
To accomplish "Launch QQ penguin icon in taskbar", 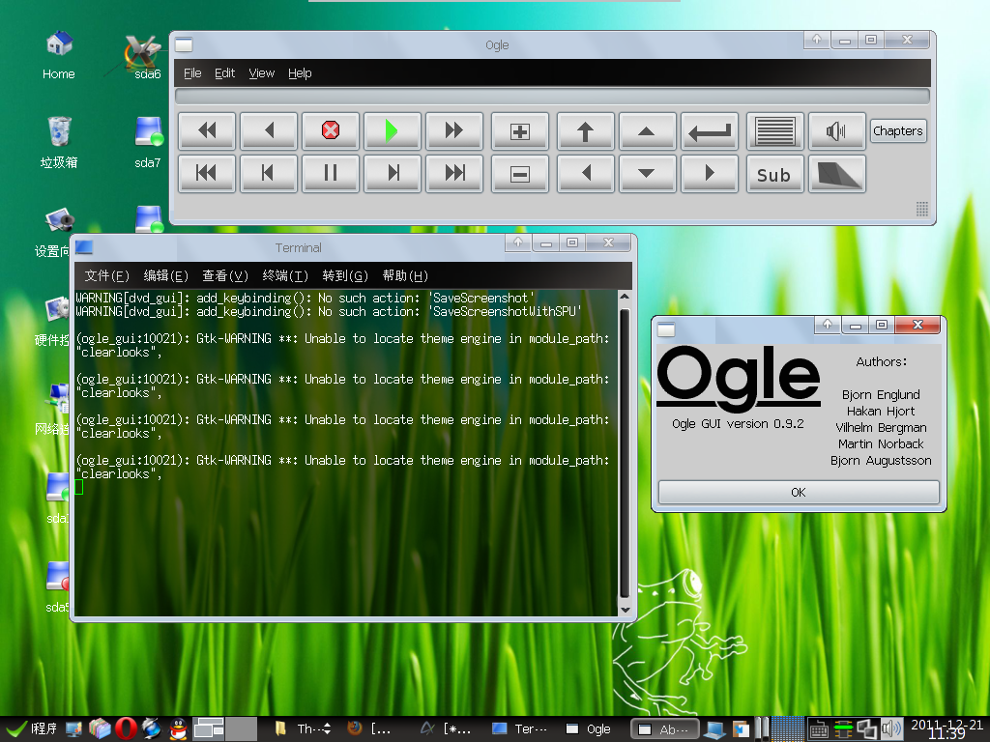I will [x=179, y=728].
